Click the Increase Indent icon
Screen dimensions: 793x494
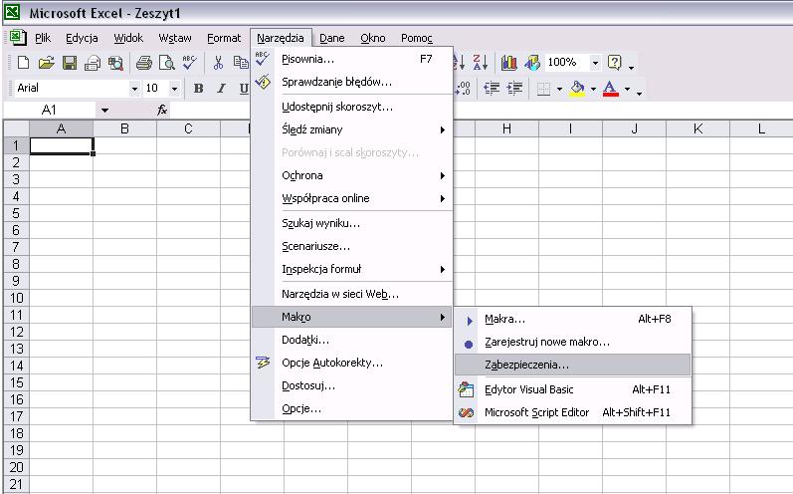514,89
